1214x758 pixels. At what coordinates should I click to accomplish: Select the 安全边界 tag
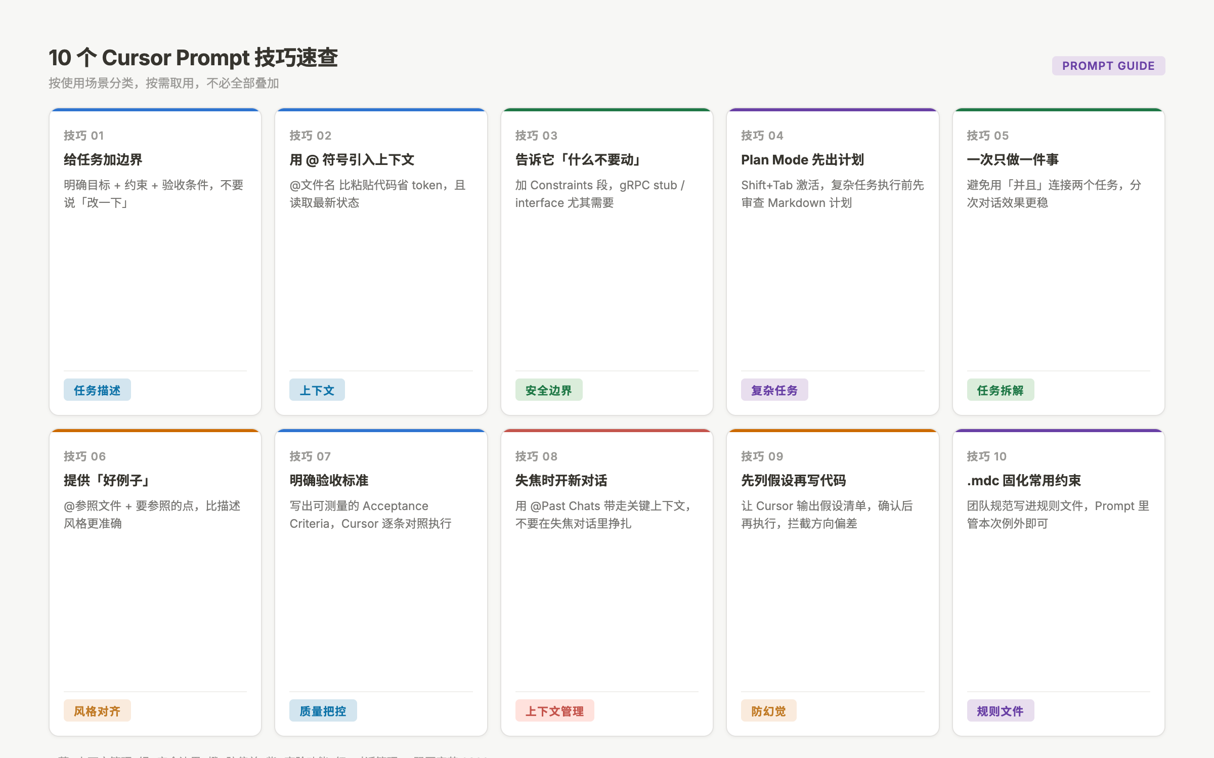coord(549,390)
